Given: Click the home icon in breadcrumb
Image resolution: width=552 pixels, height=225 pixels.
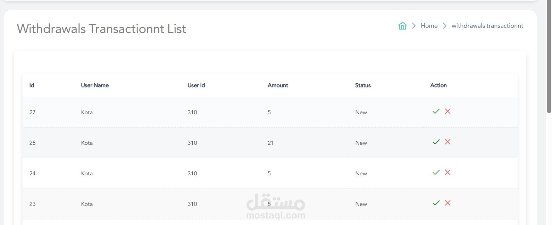Looking at the screenshot, I should [402, 26].
